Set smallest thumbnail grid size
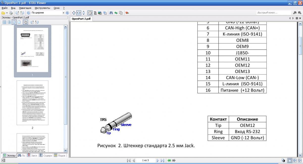This screenshot has height=164, width=303. tap(4, 22)
